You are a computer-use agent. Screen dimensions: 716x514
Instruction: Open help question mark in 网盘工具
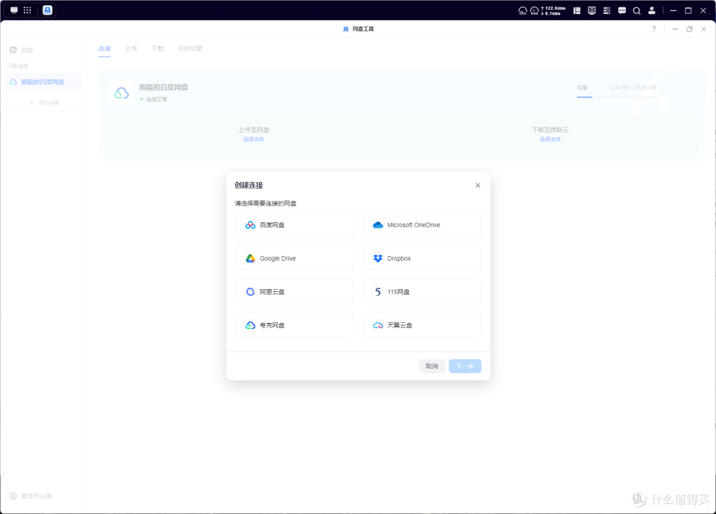pos(654,29)
